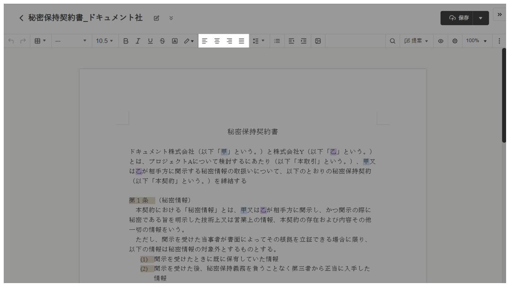This screenshot has width=509, height=286.
Task: Increase indent of the paragraph
Action: click(x=304, y=41)
